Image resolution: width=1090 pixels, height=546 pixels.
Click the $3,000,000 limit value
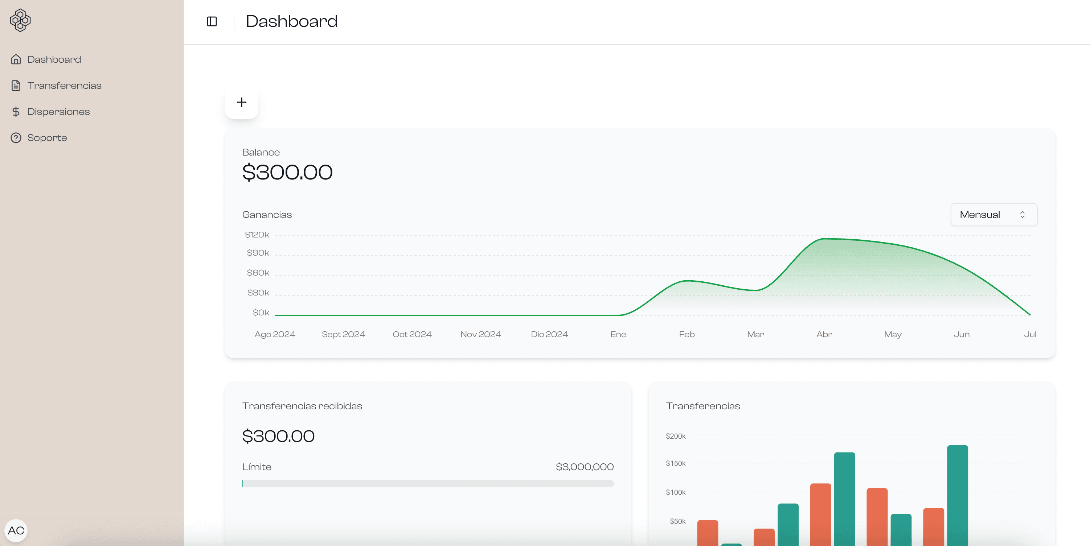tap(584, 467)
